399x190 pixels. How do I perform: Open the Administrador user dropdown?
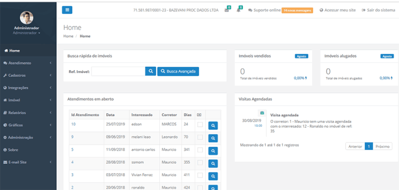coord(26,33)
